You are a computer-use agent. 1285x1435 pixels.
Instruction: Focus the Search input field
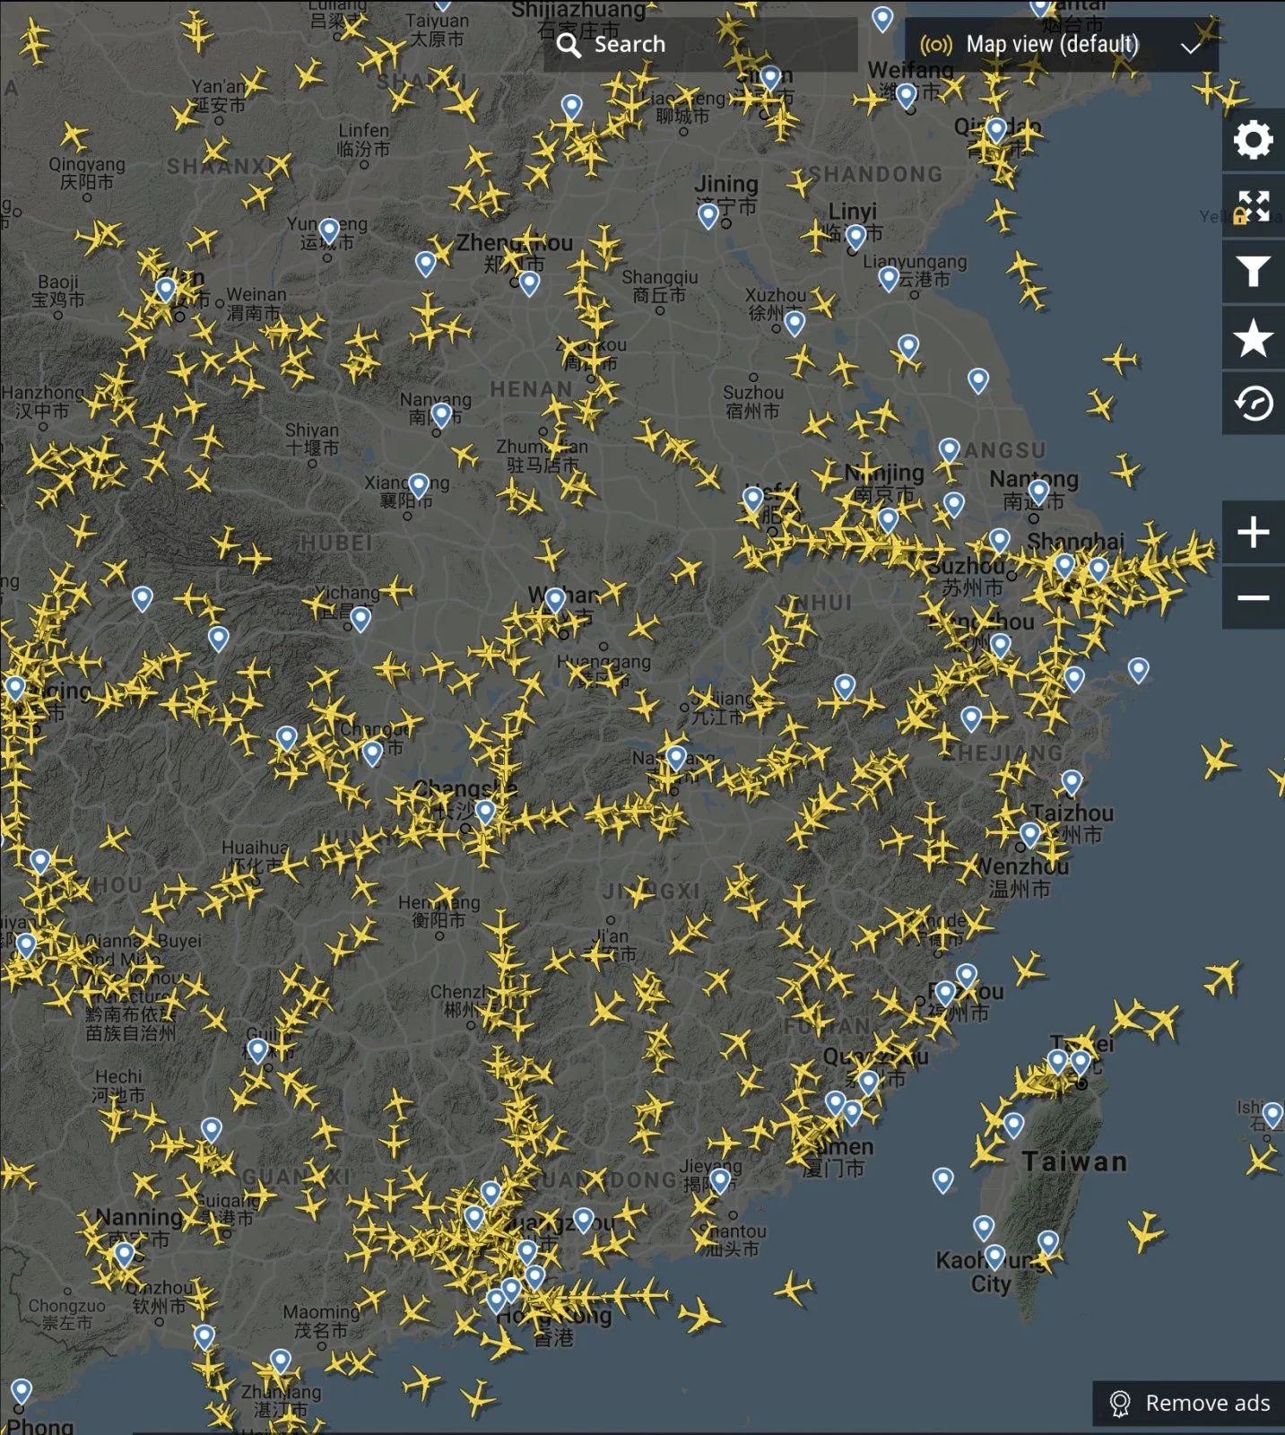click(700, 45)
